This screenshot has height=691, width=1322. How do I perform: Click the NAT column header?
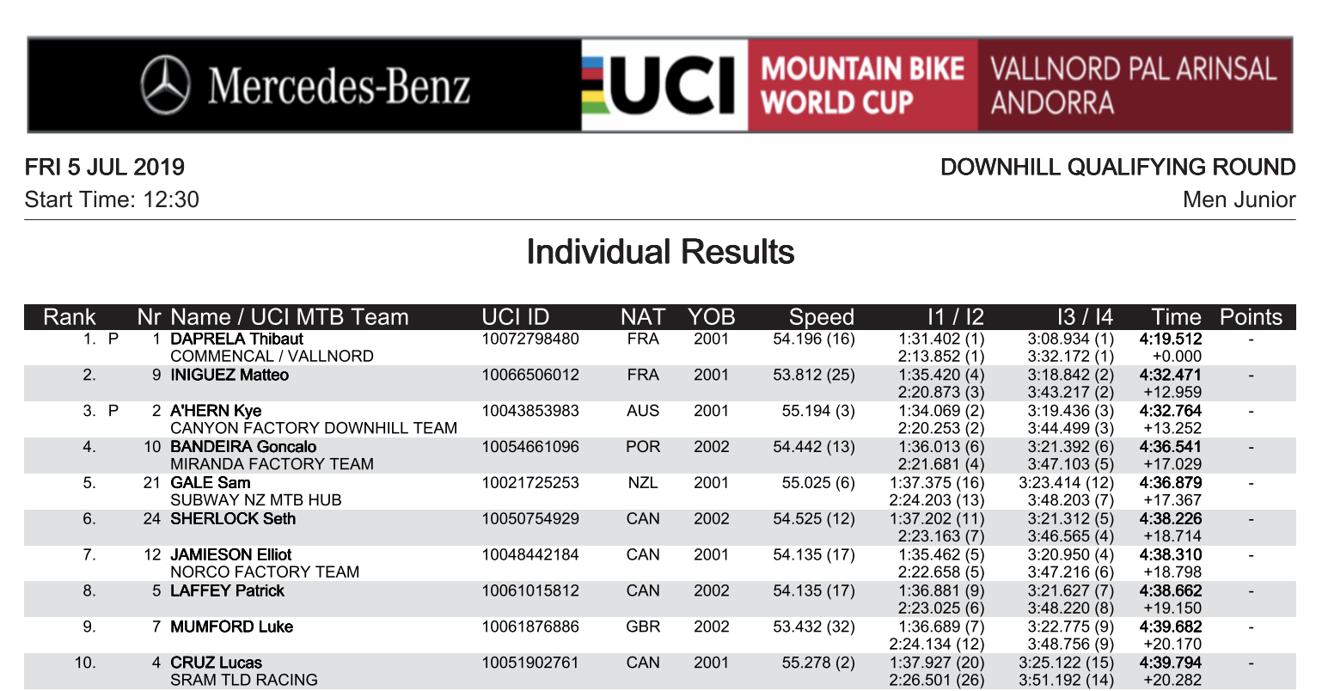pyautogui.click(x=642, y=317)
